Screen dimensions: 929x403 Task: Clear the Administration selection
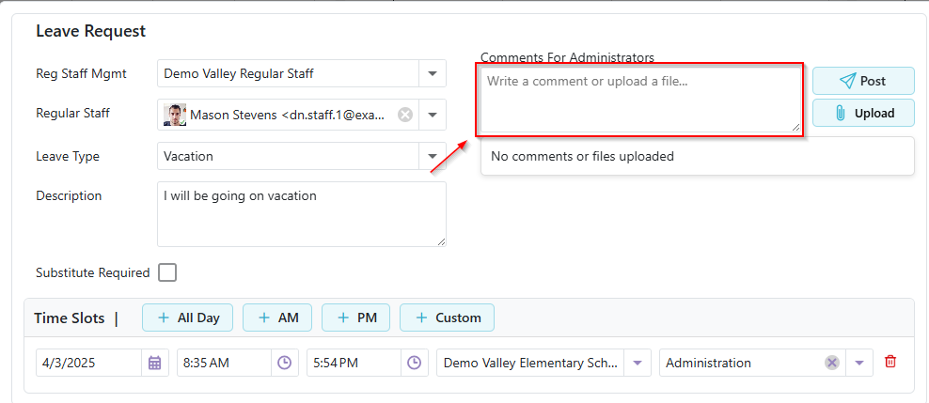(x=831, y=363)
